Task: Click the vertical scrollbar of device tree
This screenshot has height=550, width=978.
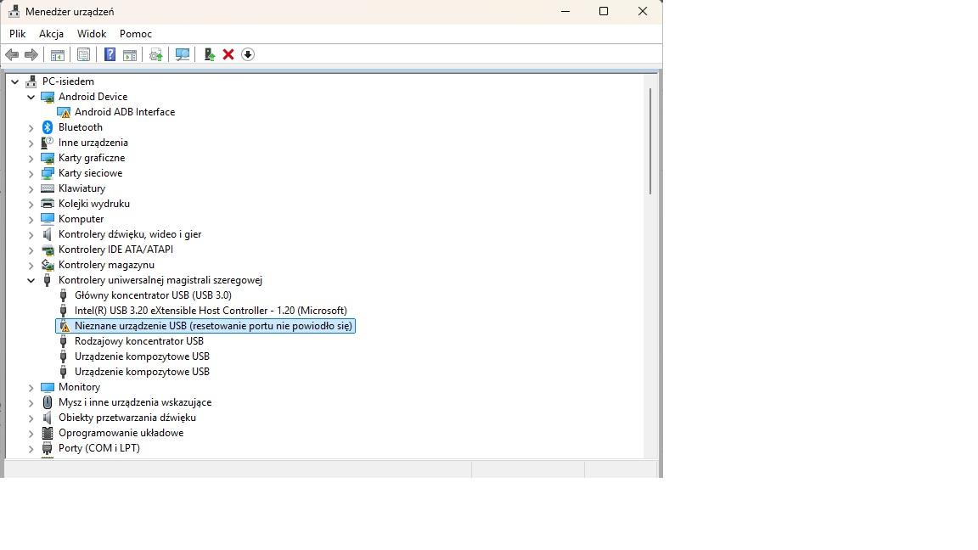Action: [650, 140]
